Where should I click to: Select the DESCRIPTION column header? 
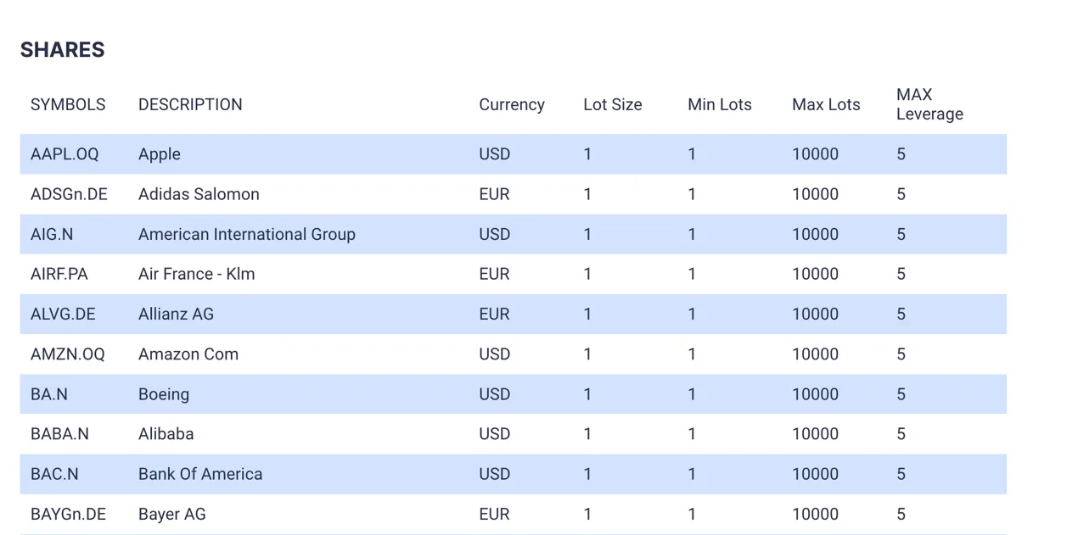[x=190, y=104]
